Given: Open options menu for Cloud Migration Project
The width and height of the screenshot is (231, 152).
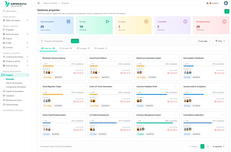Looking at the screenshot, I should point(82,87).
